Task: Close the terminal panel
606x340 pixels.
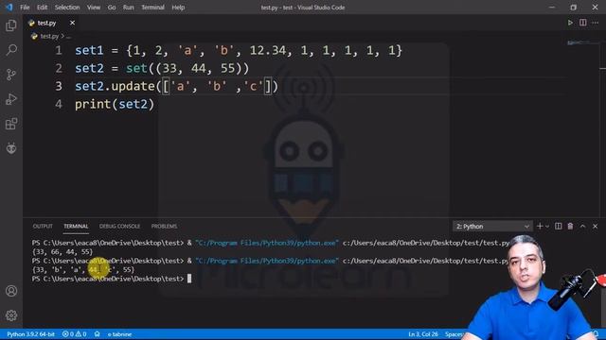Action: (596, 227)
